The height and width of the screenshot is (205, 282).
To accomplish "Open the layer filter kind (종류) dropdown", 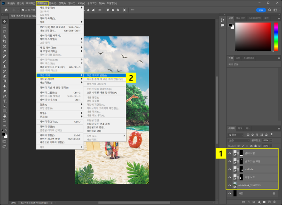I will point(236,135).
